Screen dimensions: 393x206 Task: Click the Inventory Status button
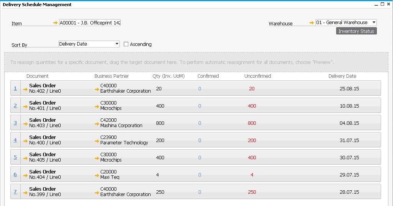pos(356,31)
